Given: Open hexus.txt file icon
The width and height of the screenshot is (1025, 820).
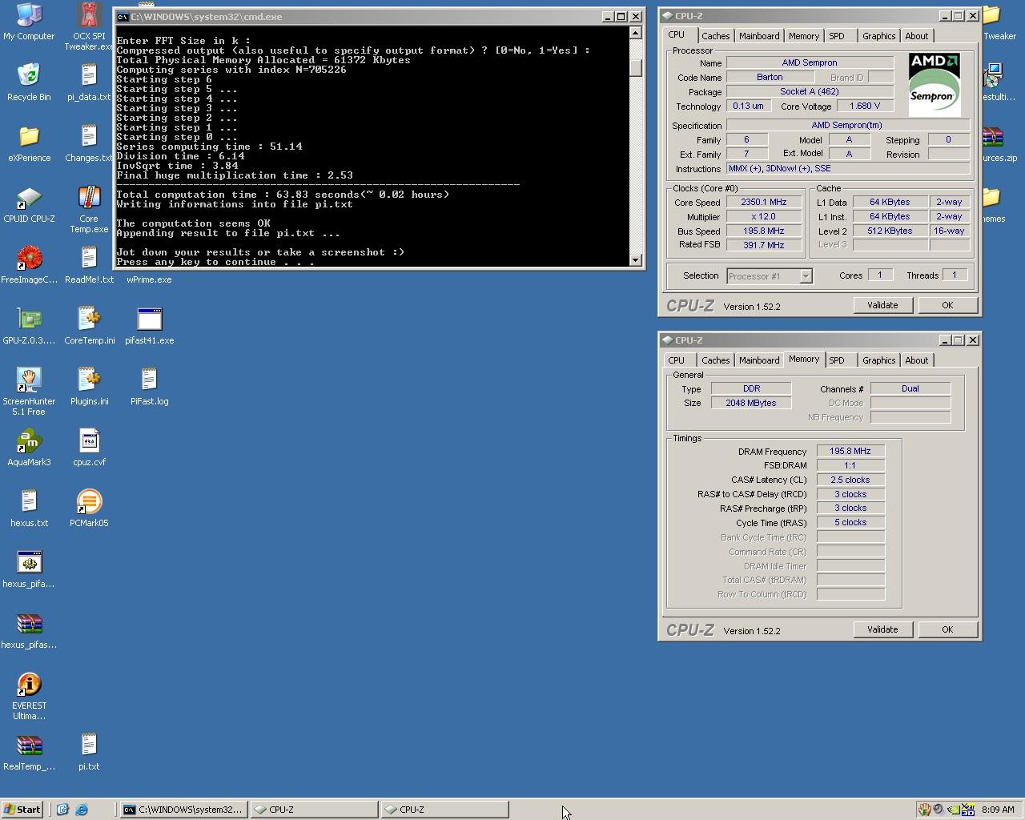Looking at the screenshot, I should (29, 508).
